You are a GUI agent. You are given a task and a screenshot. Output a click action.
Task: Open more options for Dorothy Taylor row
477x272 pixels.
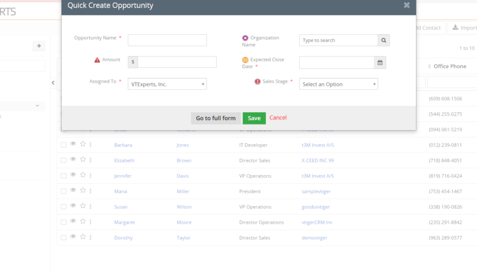tap(91, 238)
